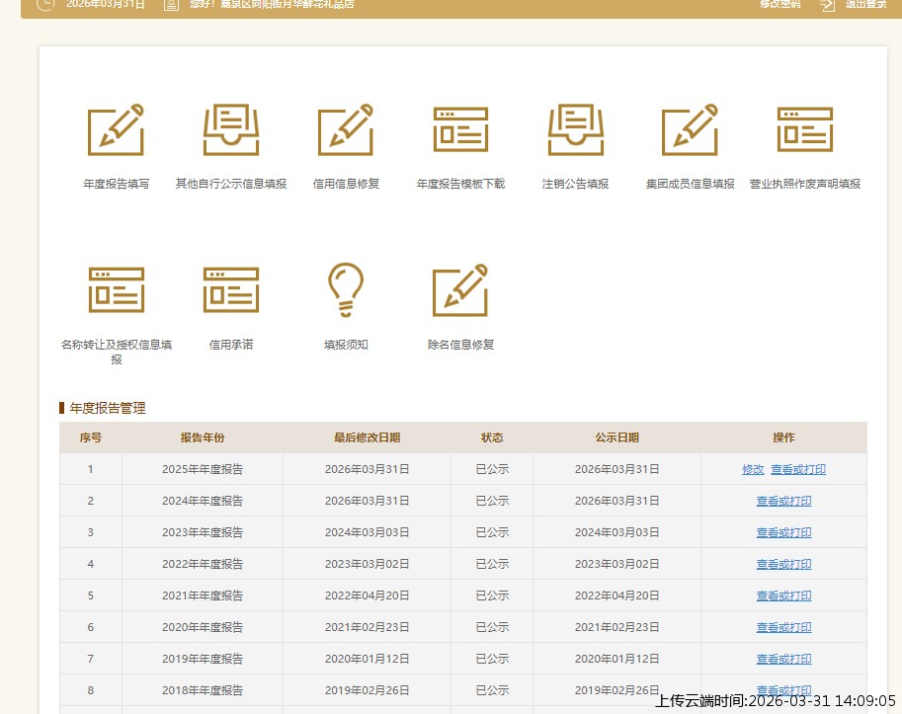Open 查看或打印 for 2025年年度报告
The width and height of the screenshot is (902, 714).
point(797,469)
